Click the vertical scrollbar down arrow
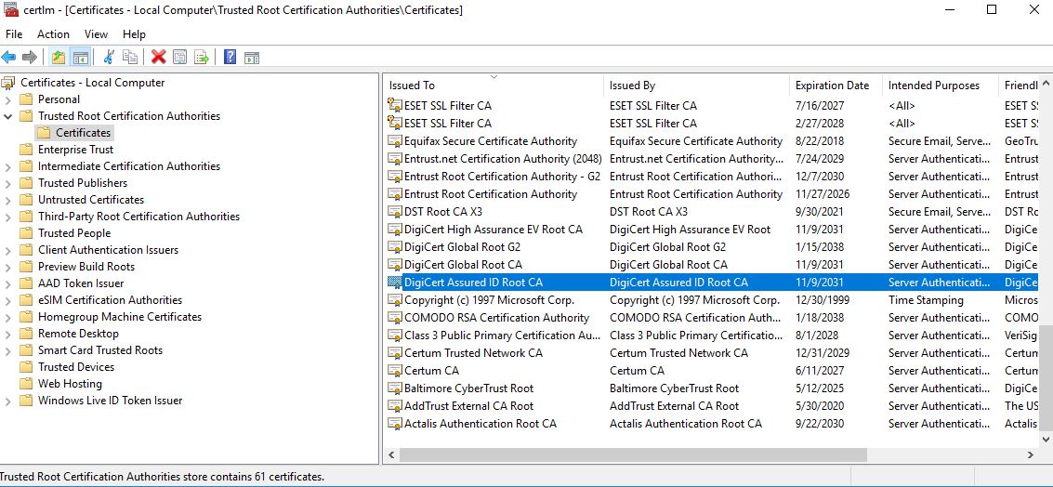 pyautogui.click(x=1046, y=440)
